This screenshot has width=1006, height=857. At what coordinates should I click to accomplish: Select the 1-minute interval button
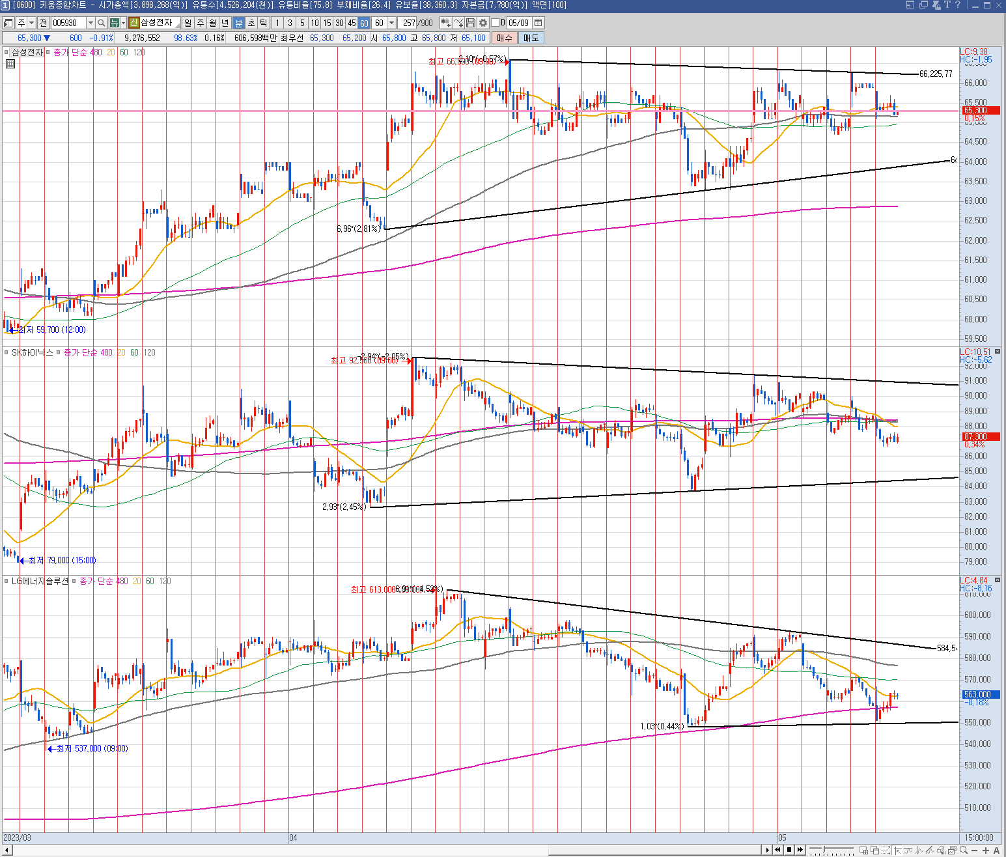point(278,23)
